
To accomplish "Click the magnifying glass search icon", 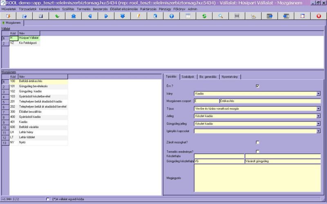I will [220, 16].
